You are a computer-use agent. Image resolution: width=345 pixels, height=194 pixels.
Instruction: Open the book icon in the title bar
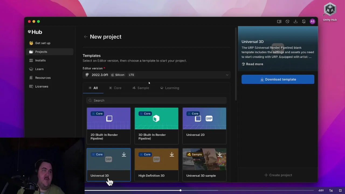click(279, 22)
